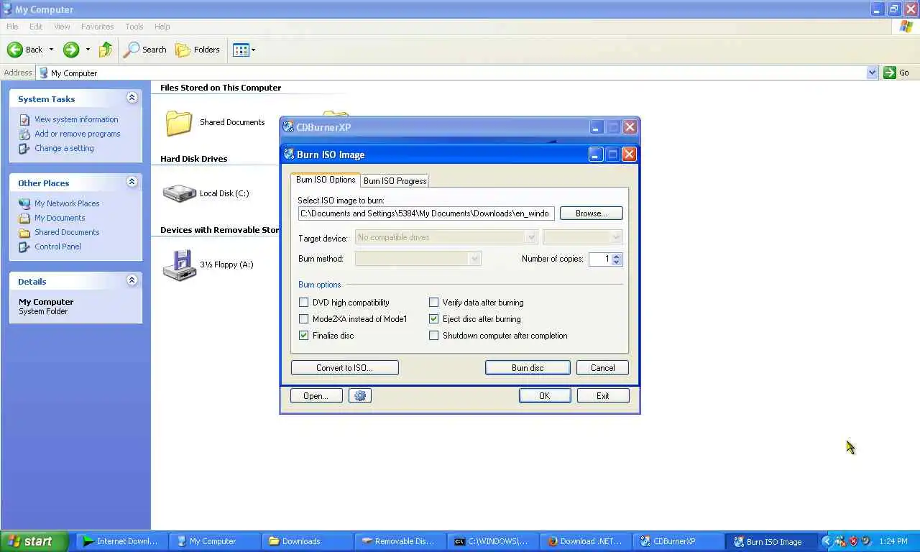This screenshot has width=920, height=552.
Task: Click the red shield security tray icon
Action: (x=853, y=541)
